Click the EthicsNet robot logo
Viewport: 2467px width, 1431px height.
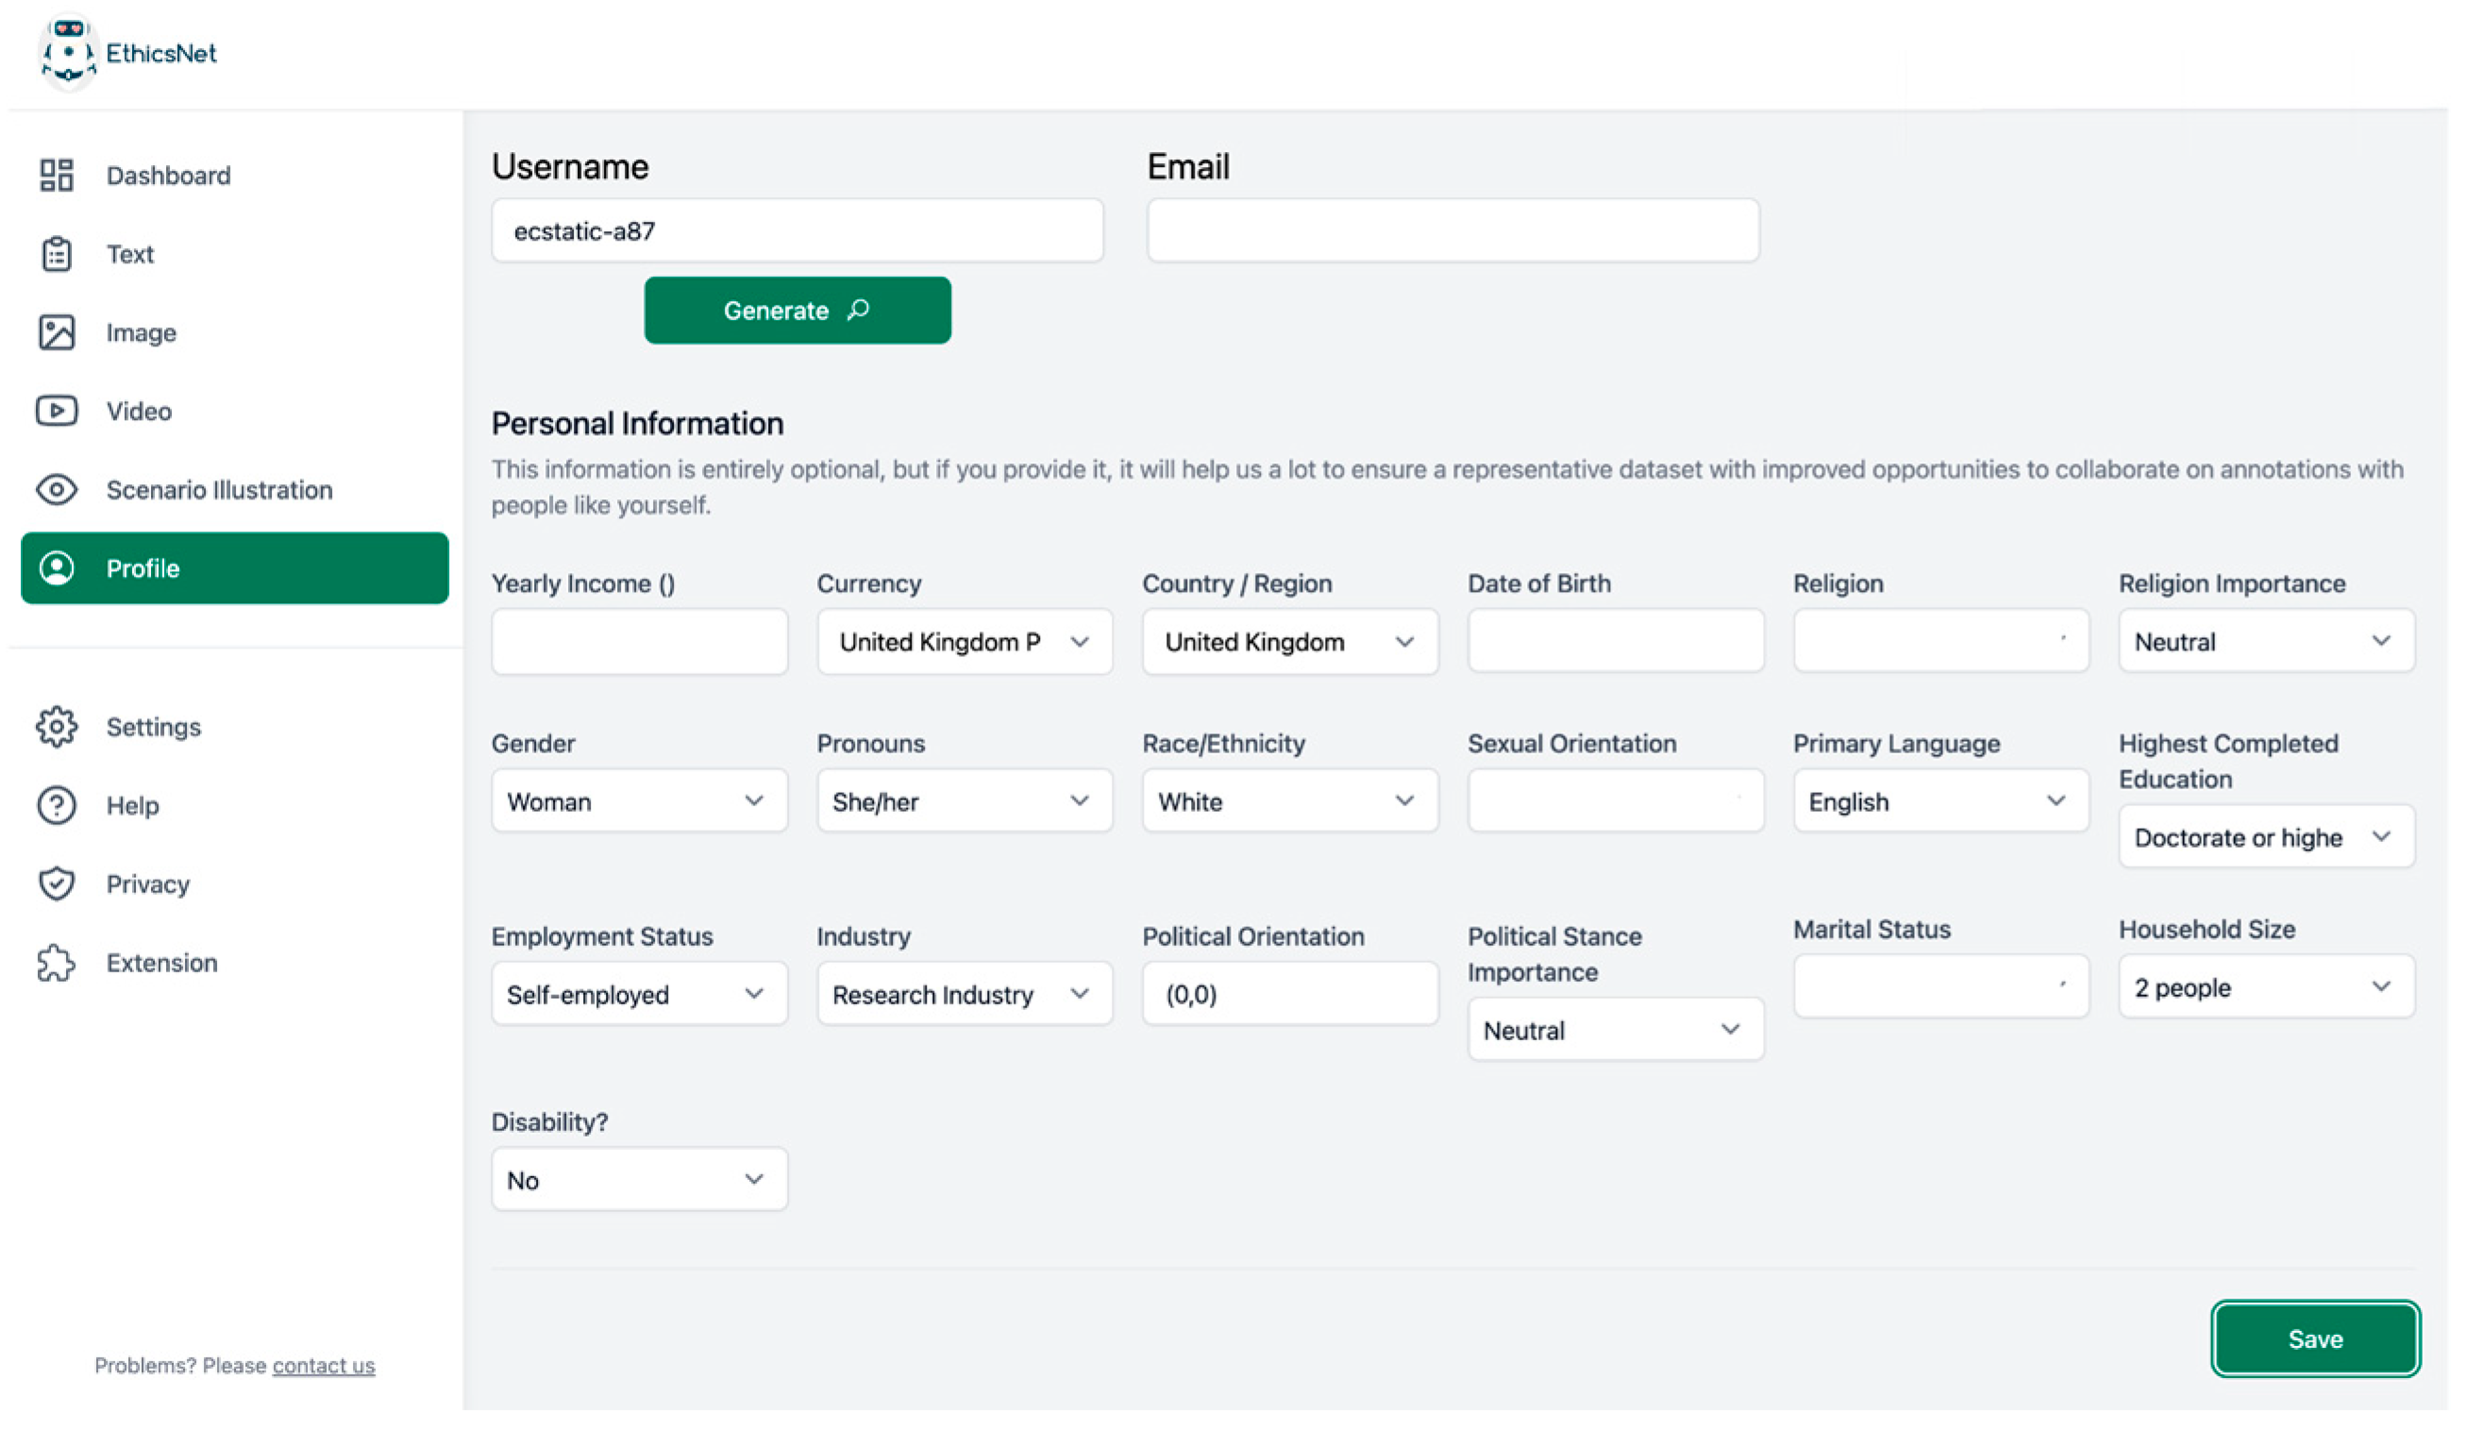point(68,53)
